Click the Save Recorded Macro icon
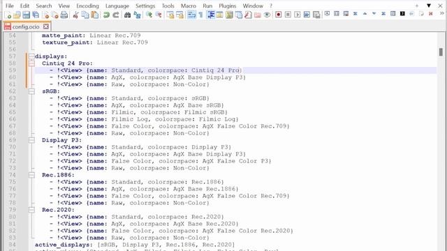Image resolution: width=447 pixels, height=251 pixels. point(316,15)
